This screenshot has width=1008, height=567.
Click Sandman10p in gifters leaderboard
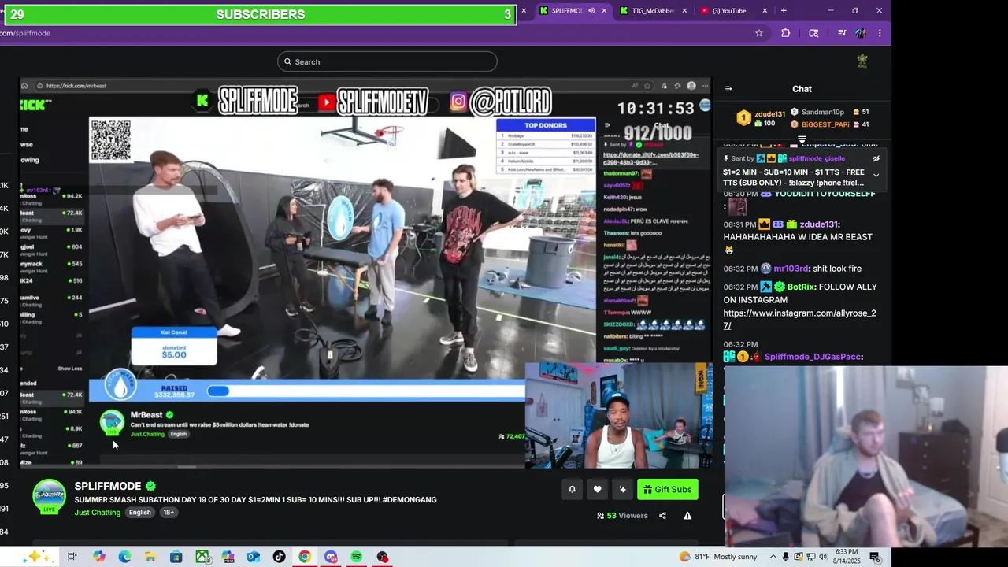tap(823, 112)
